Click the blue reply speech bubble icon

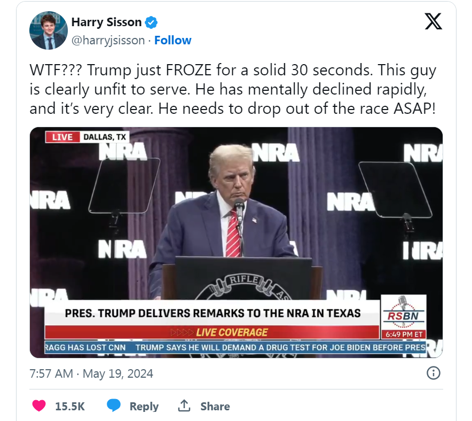coord(114,406)
